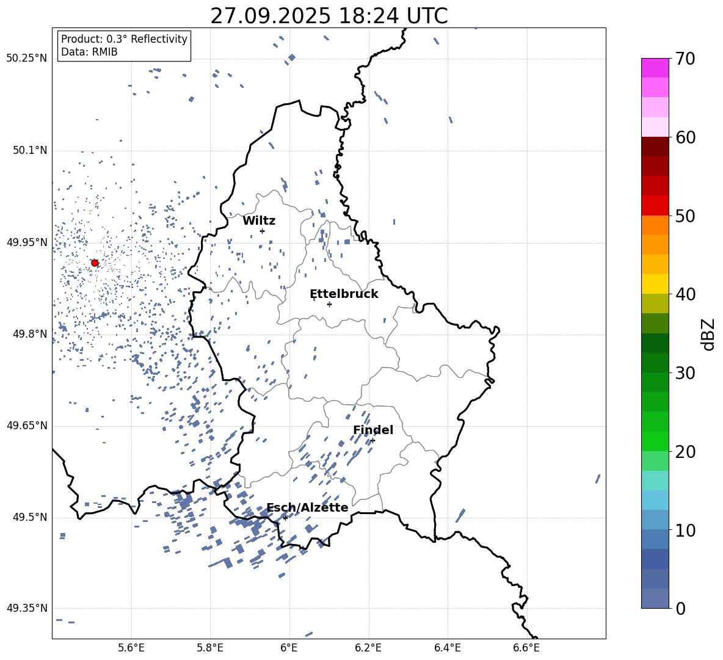The width and height of the screenshot is (723, 660).
Task: Click the 0 value on colorbar
Action: click(680, 608)
